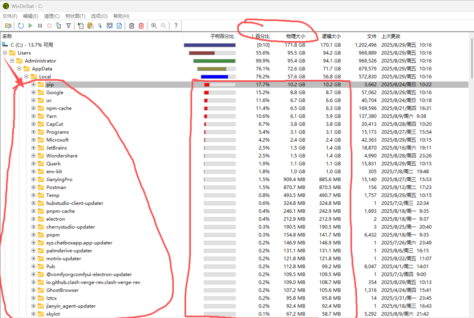Click the red permanent delete trash icon
Image resolution: width=474 pixels, height=318 pixels.
pos(141,26)
